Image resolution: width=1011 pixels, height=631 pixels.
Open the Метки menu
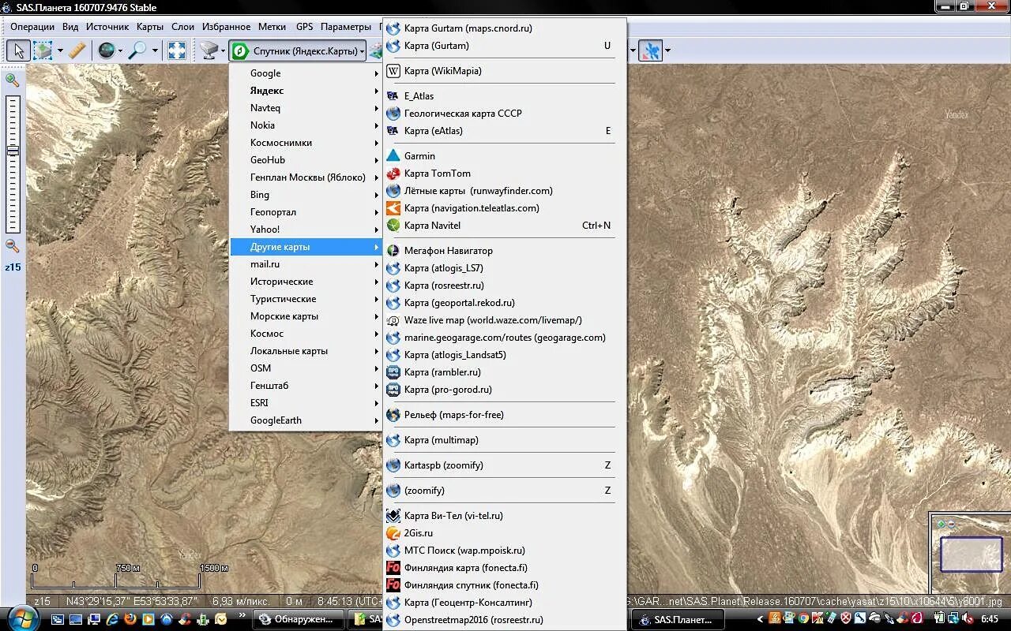point(272,27)
